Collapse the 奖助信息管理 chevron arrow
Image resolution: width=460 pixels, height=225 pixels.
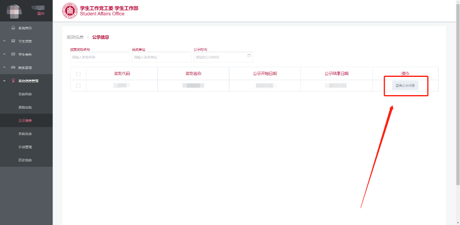(x=4, y=81)
